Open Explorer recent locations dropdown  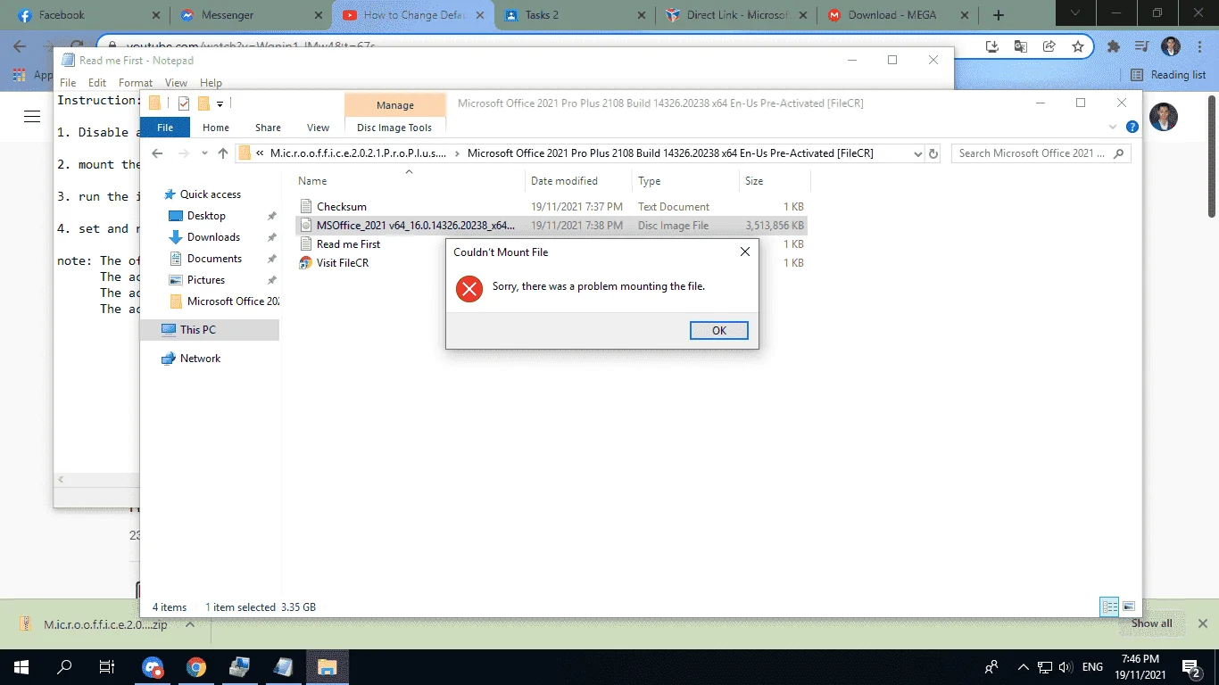tap(205, 153)
